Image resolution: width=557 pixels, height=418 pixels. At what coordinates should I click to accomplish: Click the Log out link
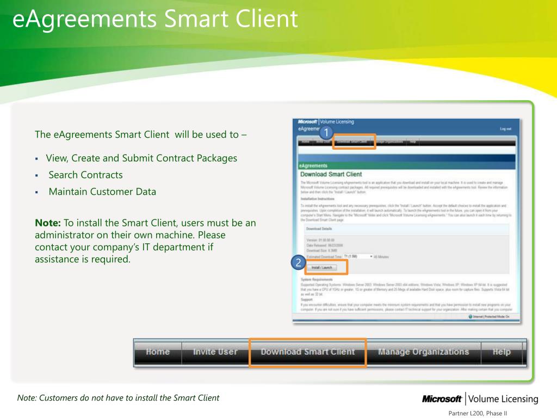tap(505, 128)
